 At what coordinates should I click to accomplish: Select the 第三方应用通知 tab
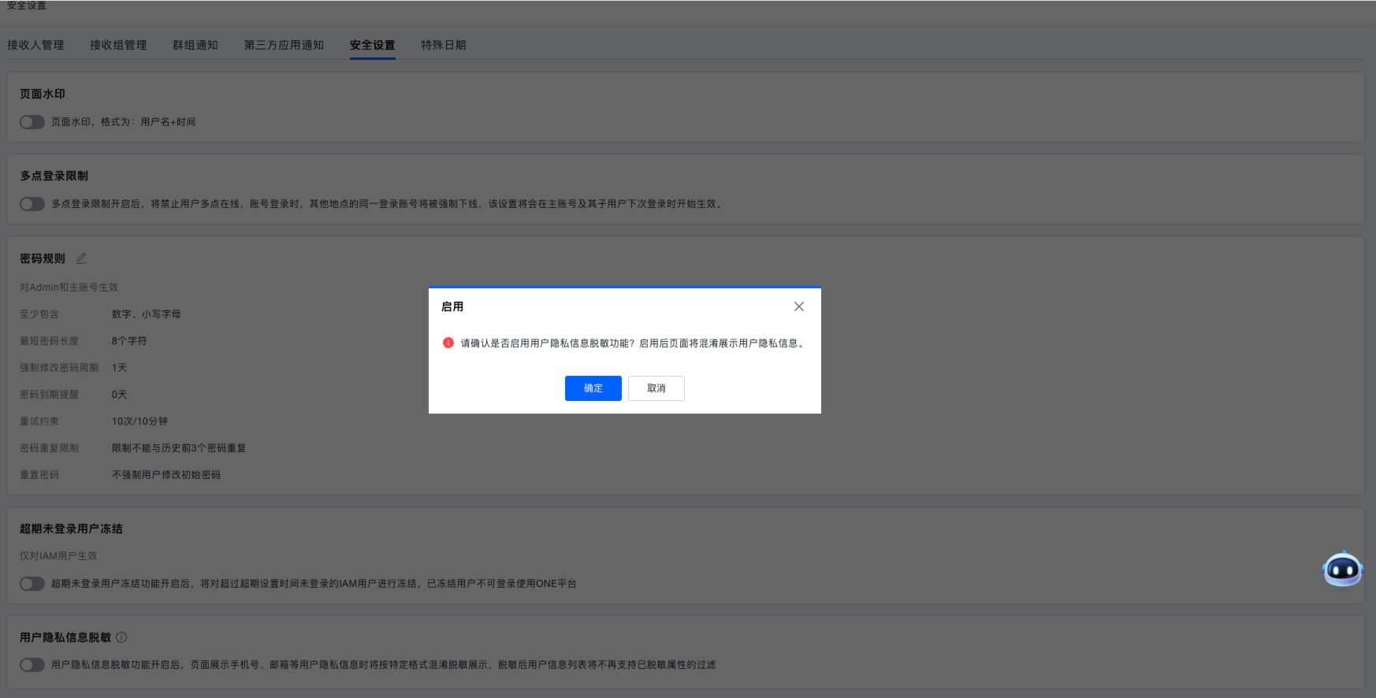point(284,45)
